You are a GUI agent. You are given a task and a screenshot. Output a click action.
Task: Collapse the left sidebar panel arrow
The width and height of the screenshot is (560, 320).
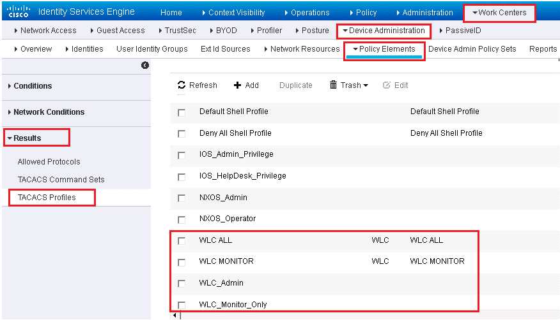tap(145, 65)
